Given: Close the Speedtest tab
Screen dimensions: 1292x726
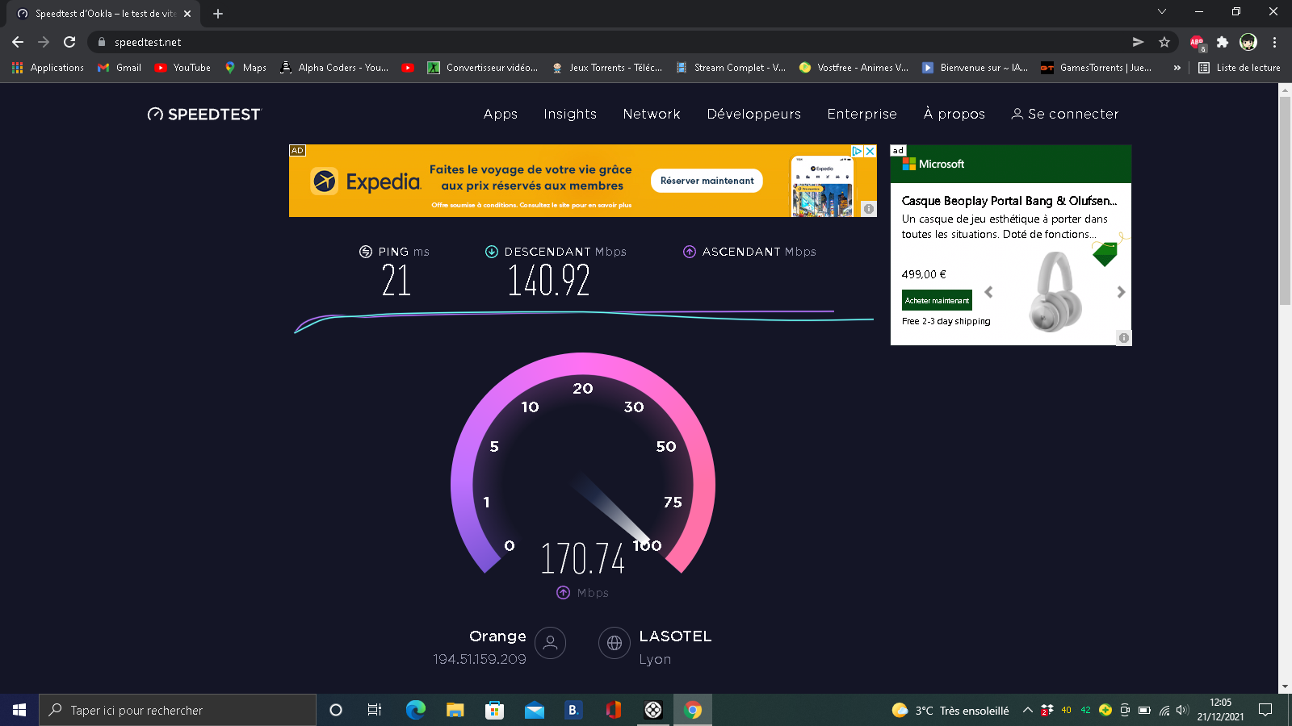Looking at the screenshot, I should click(x=187, y=14).
